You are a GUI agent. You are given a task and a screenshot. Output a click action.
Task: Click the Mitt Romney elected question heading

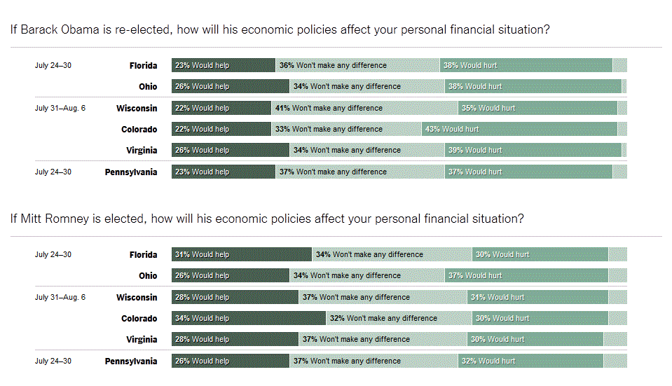tap(266, 219)
